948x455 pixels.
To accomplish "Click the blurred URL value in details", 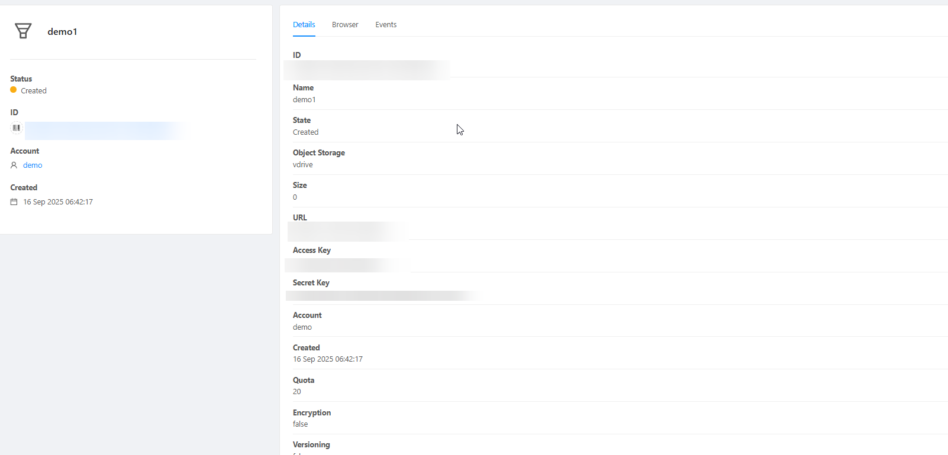I will pyautogui.click(x=347, y=231).
